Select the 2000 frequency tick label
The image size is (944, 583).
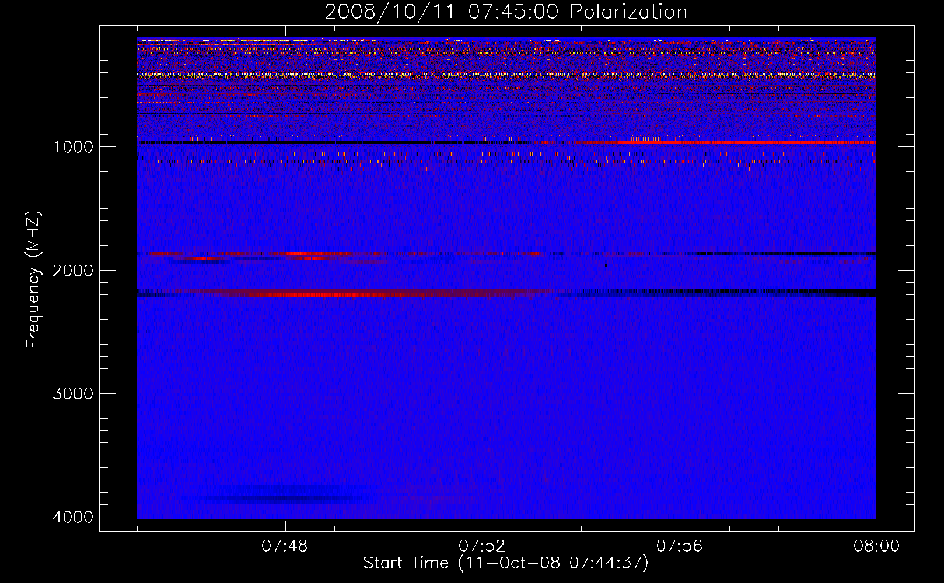73,270
